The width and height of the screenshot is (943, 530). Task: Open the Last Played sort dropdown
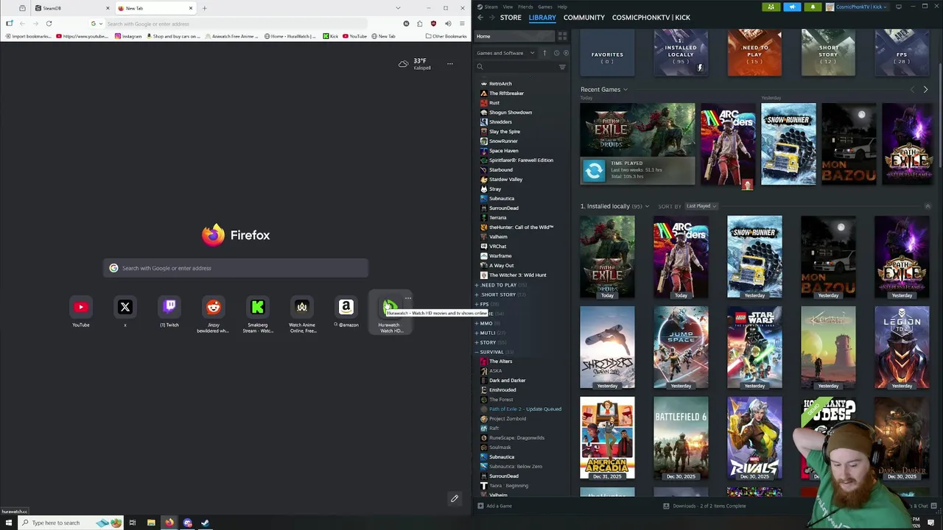click(701, 206)
